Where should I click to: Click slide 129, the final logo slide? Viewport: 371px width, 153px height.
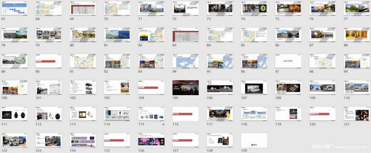pos(254,140)
